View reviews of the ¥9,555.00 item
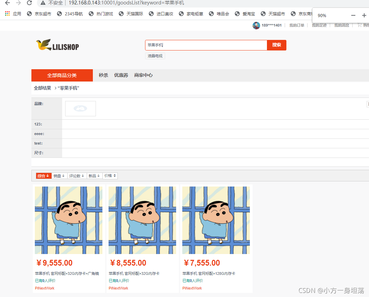This screenshot has width=369, height=297. [45, 281]
